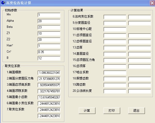Focus second 15.齿顶圆压力角 result field
Screen dimensions: 155x123
tap(140, 60)
